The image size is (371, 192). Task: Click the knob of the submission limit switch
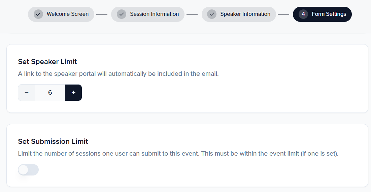click(24, 170)
